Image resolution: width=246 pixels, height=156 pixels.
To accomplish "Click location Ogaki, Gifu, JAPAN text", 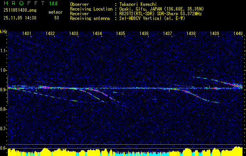I will click(x=162, y=9).
